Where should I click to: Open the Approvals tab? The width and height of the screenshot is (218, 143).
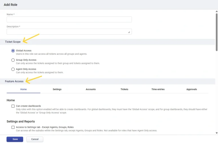(x=192, y=89)
